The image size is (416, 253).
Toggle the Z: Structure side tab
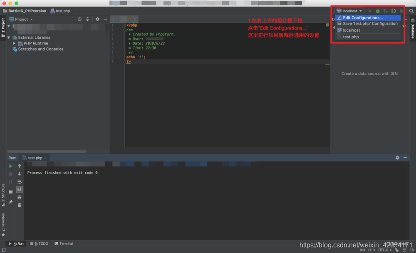click(3, 195)
